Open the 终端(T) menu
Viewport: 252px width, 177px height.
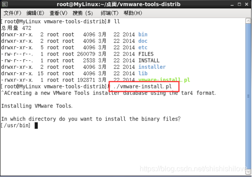(110, 13)
